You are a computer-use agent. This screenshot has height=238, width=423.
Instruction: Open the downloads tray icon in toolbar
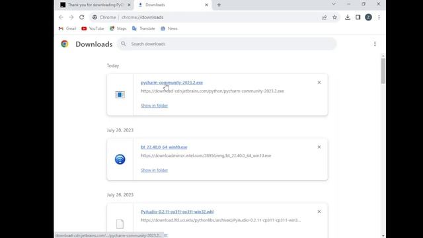[x=348, y=17]
